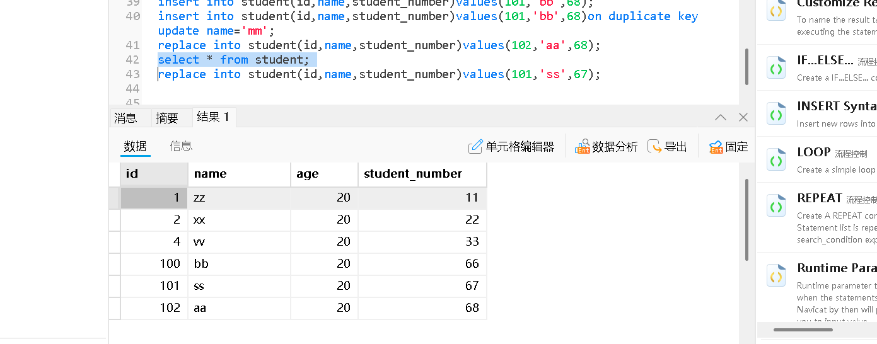
Task: Click line 42 select statement in editor
Action: [x=234, y=60]
